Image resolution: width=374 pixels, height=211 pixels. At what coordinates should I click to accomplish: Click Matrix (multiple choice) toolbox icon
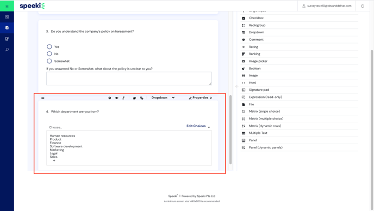[x=244, y=119]
